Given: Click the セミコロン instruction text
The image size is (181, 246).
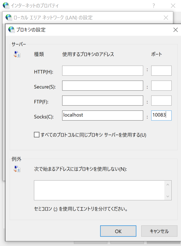Looking at the screenshot, I should pos(81,209).
